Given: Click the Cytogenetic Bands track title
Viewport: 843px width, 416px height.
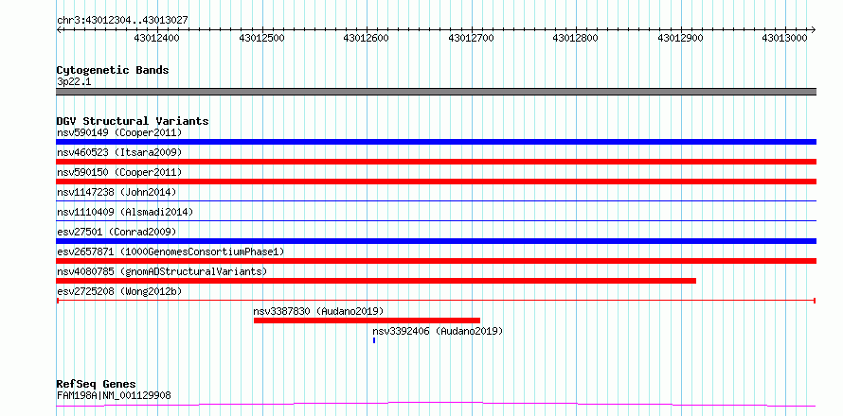Looking at the screenshot, I should [113, 70].
